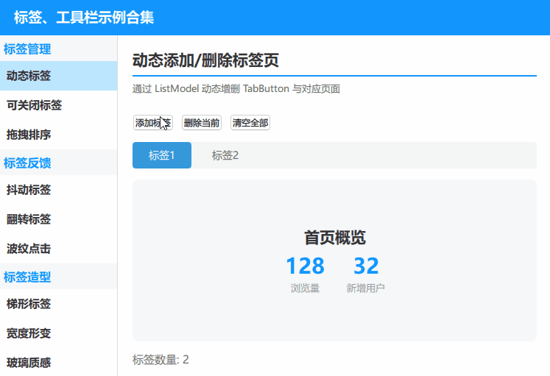Viewport: 550px width, 376px height.
Task: Click the 删除当前 button
Action: 201,123
